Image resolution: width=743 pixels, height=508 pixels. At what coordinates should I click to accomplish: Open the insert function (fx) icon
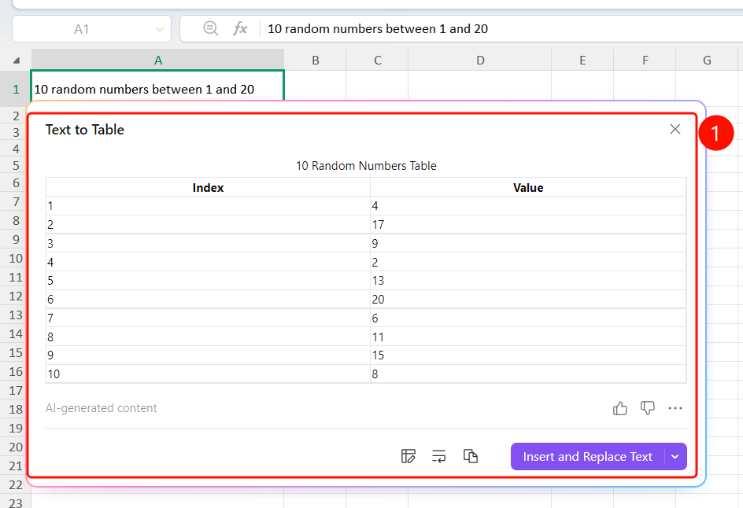click(x=240, y=28)
